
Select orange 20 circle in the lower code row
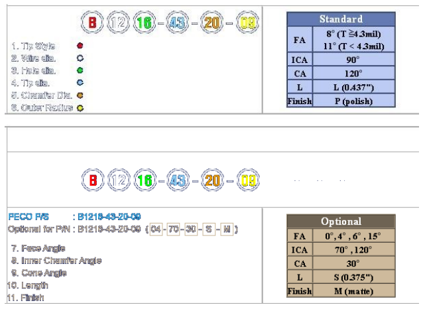click(212, 180)
